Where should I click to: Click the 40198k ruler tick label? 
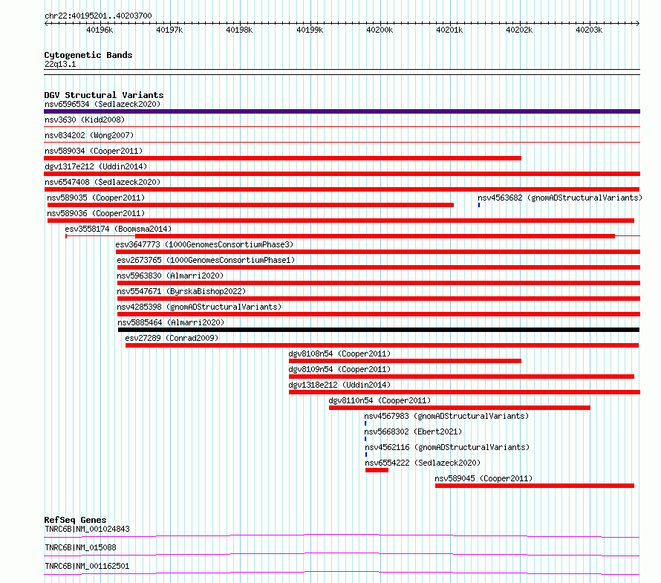point(239,30)
